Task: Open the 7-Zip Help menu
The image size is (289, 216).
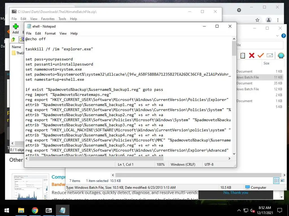Action: (x=73, y=19)
